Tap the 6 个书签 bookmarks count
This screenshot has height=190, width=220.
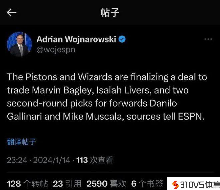[147, 184]
